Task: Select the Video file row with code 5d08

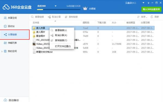Action: (x=93, y=48)
